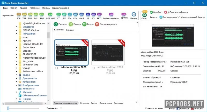Select adobe audition 2020 2.jpg thumbnail
Viewport: 207px width, 112px height.
108,52
